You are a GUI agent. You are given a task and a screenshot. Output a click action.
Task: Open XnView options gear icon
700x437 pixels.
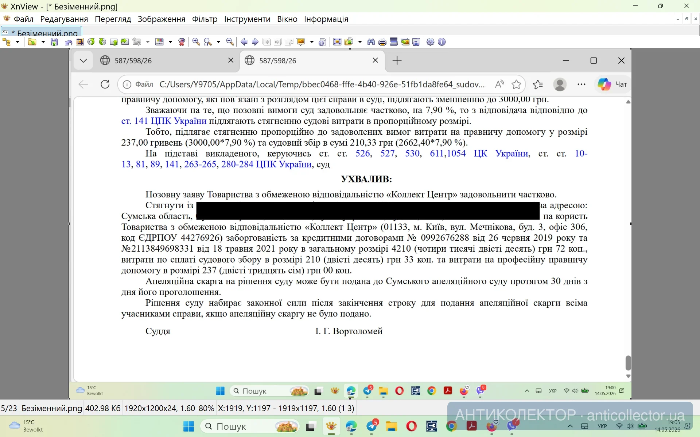click(431, 42)
